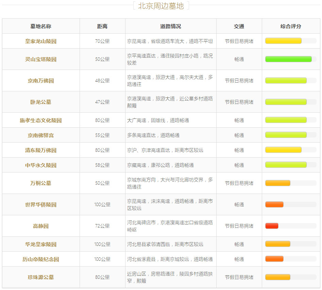Click 清东陵万佛园 link
Image resolution: width=322 pixels, height=290 pixels.
tap(41, 150)
